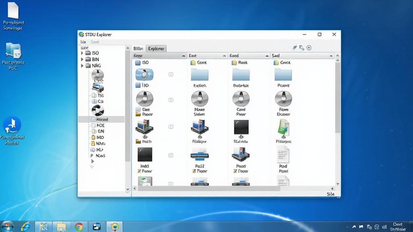413x232 pixels.
Task: Expand the NRG node in the tree
Action: pyautogui.click(x=82, y=66)
